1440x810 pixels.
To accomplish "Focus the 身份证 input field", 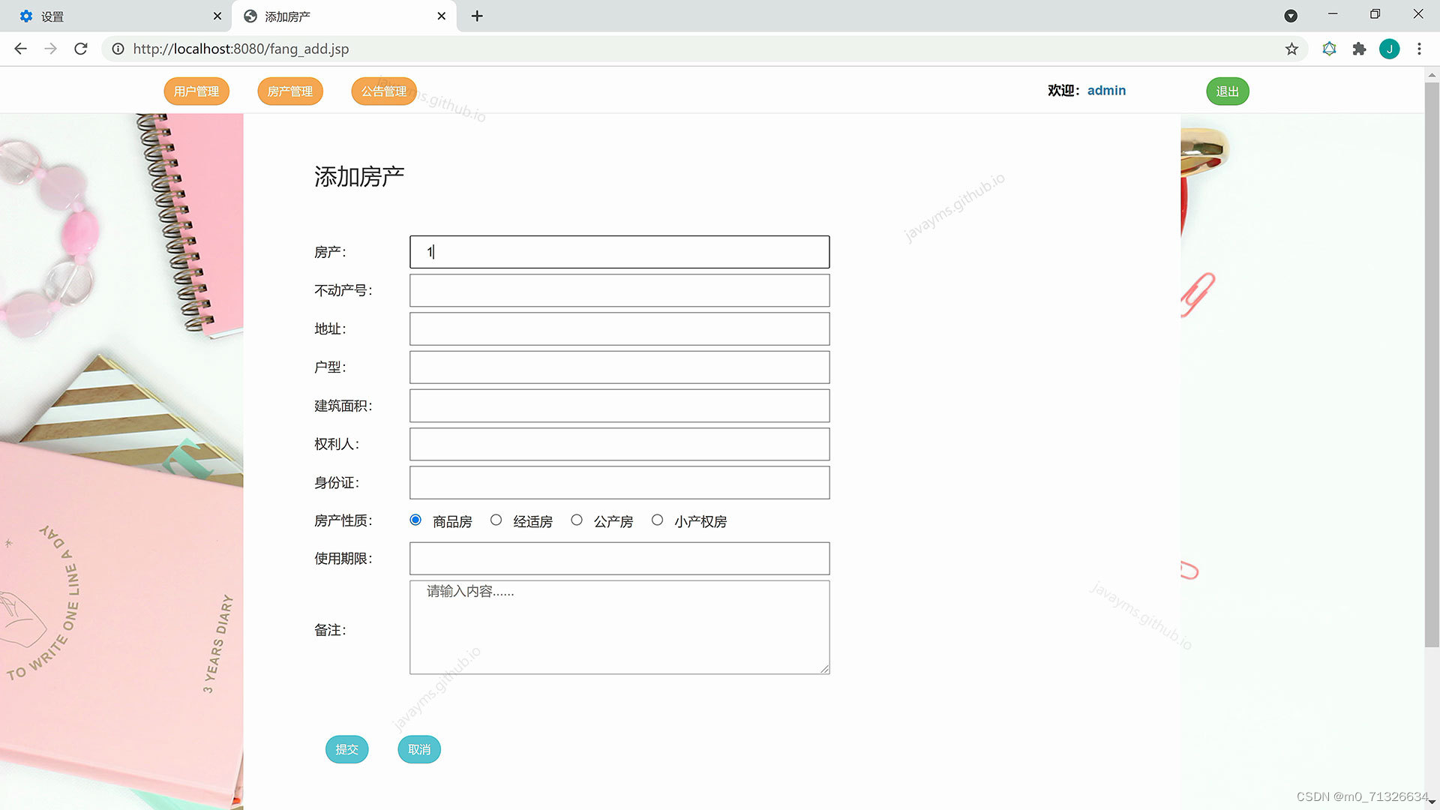I will point(619,482).
